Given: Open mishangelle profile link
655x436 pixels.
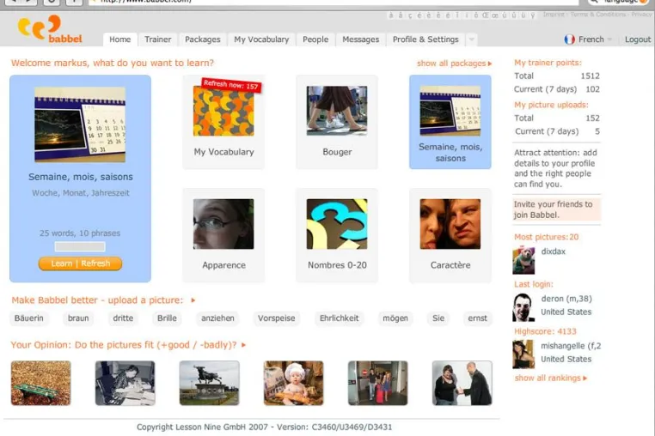Looking at the screenshot, I should [571, 346].
